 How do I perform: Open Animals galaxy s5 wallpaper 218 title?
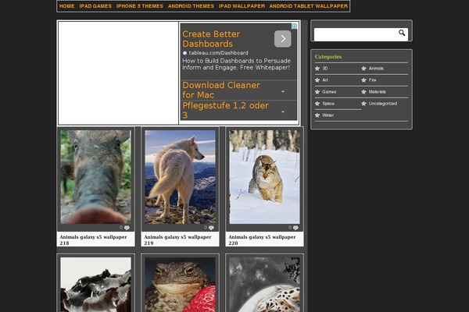[93, 239]
